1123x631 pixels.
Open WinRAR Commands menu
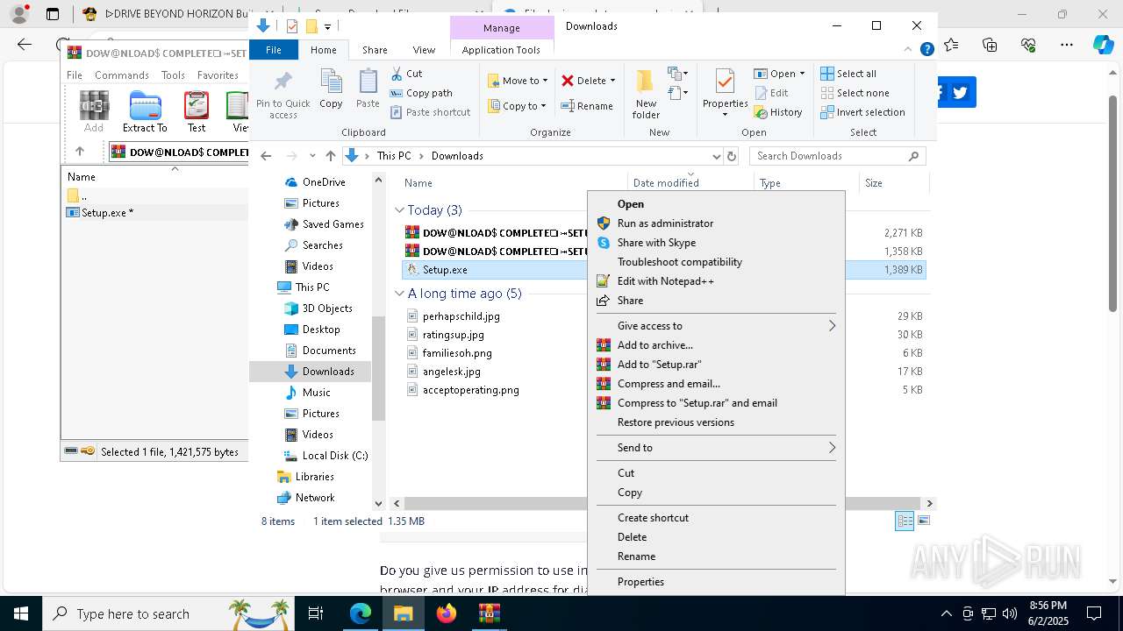coord(122,75)
